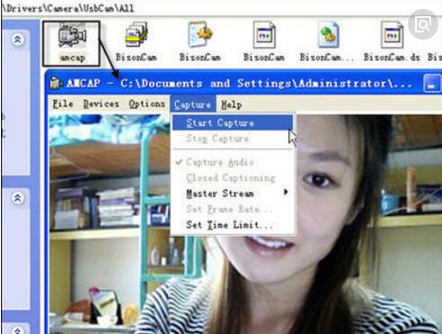Click the AMCAP title bar program icon
The height and width of the screenshot is (334, 442).
56,83
